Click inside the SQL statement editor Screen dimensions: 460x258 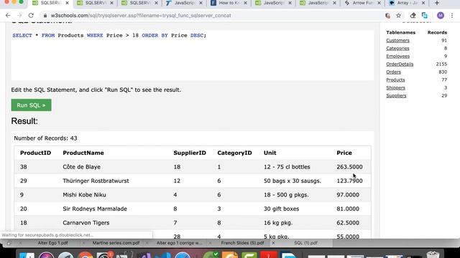(x=193, y=55)
